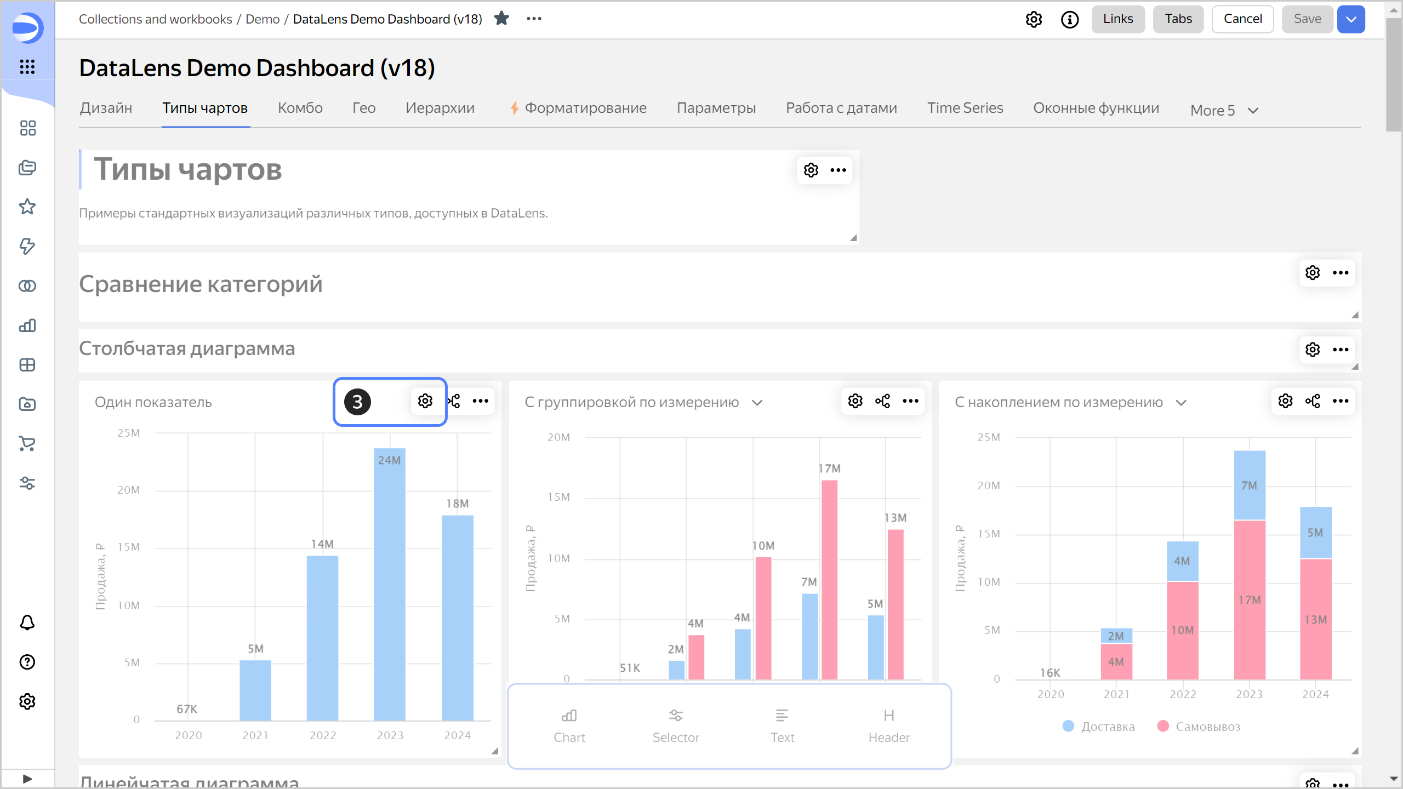Viewport: 1403px width, 789px height.
Task: Open the all services grid icon
Action: click(27, 67)
